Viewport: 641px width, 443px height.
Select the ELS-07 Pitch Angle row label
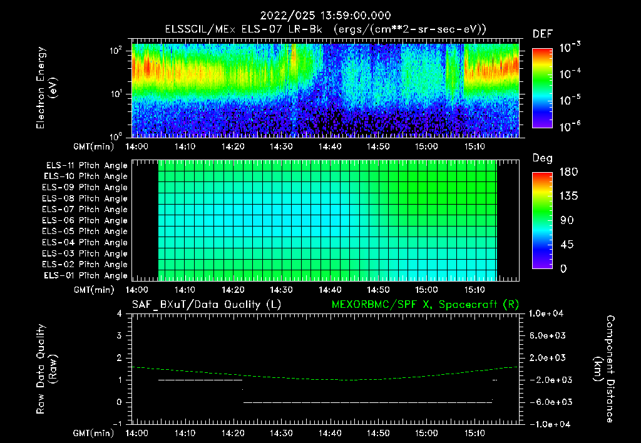coord(85,209)
